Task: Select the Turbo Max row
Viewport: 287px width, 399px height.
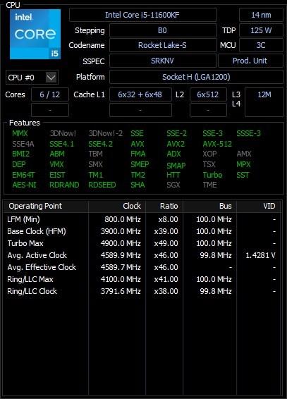Action: point(142,243)
